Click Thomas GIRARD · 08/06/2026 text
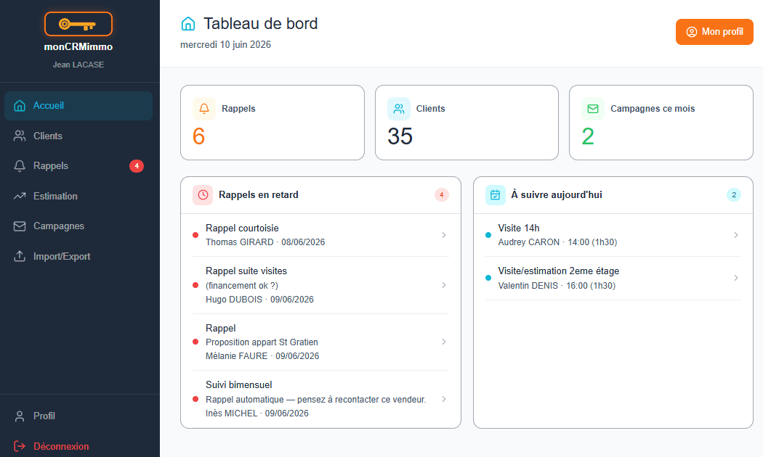This screenshot has height=457, width=763. point(265,242)
